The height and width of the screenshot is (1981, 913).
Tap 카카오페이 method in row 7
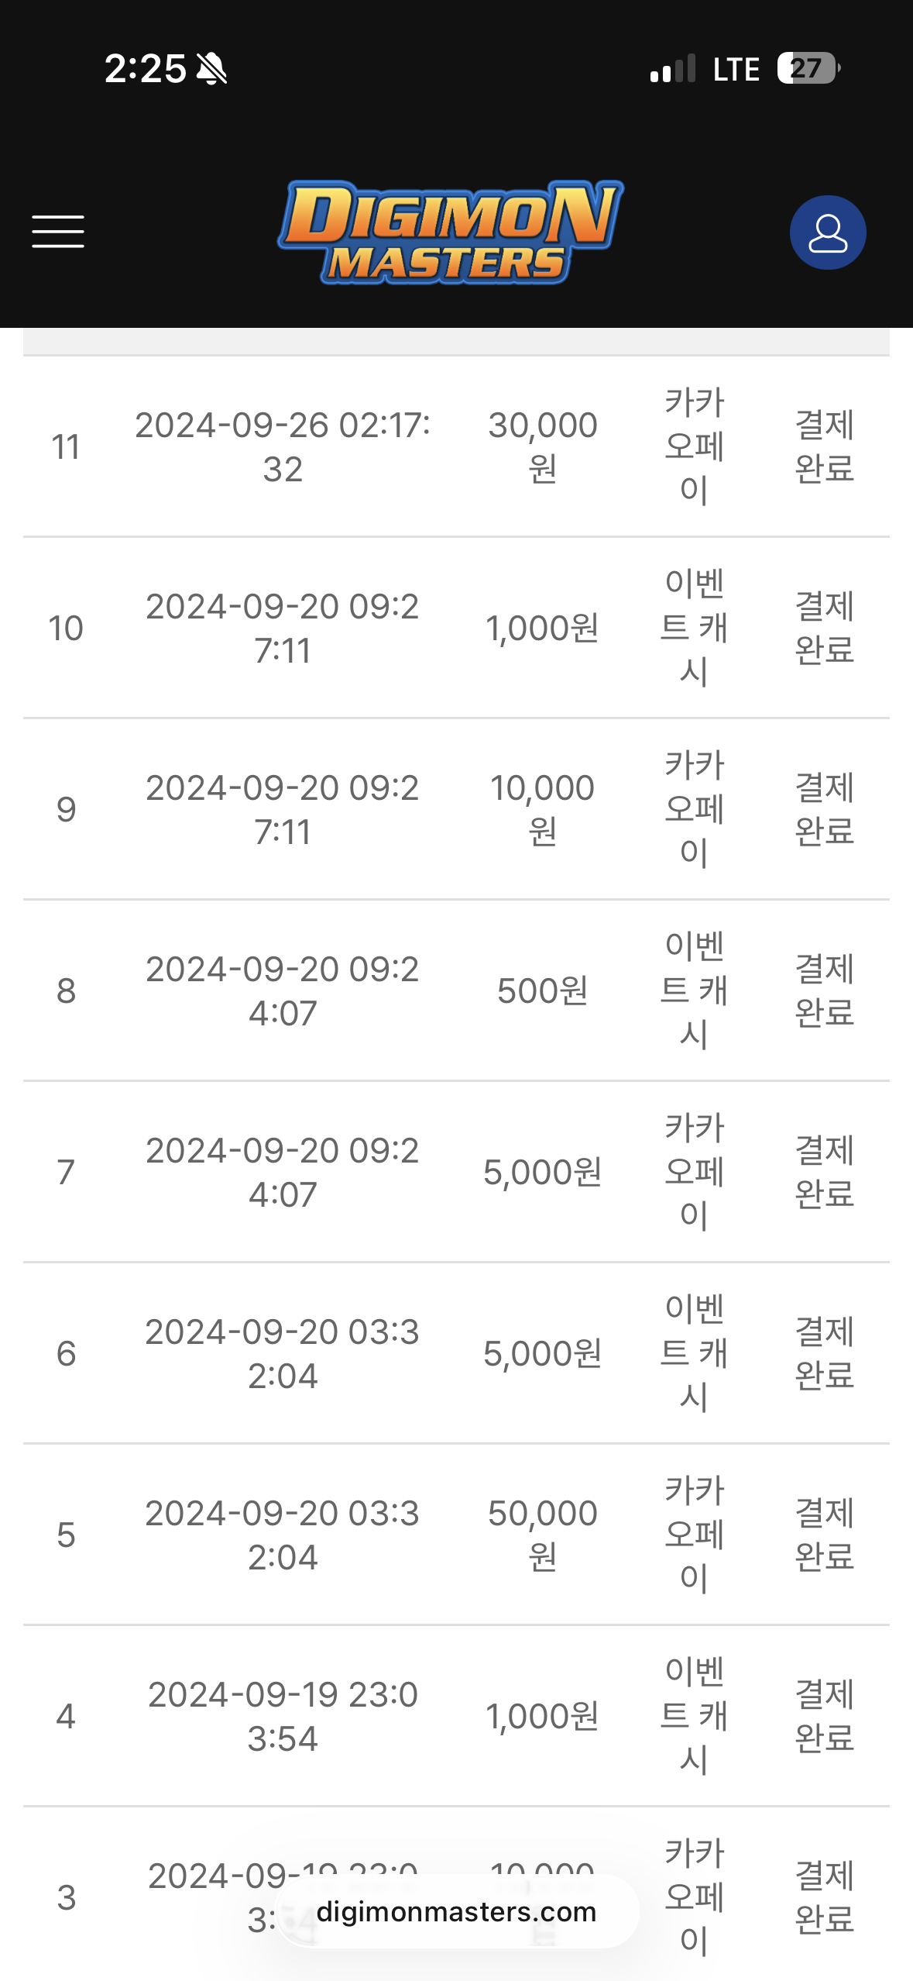click(694, 1172)
